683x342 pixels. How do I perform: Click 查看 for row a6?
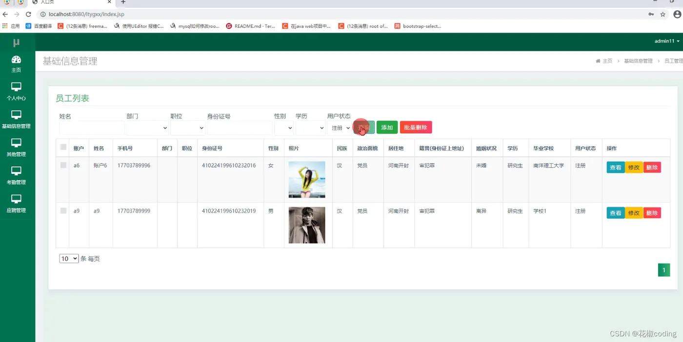coord(616,168)
